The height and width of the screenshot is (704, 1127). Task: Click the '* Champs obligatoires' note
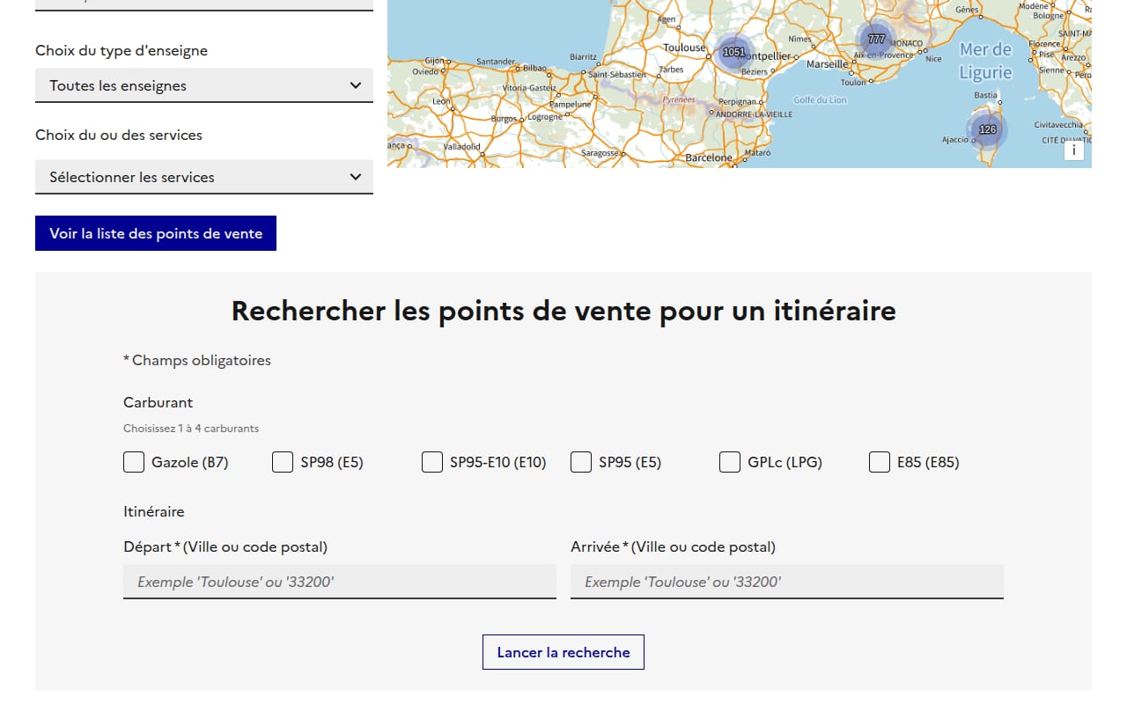pos(197,360)
